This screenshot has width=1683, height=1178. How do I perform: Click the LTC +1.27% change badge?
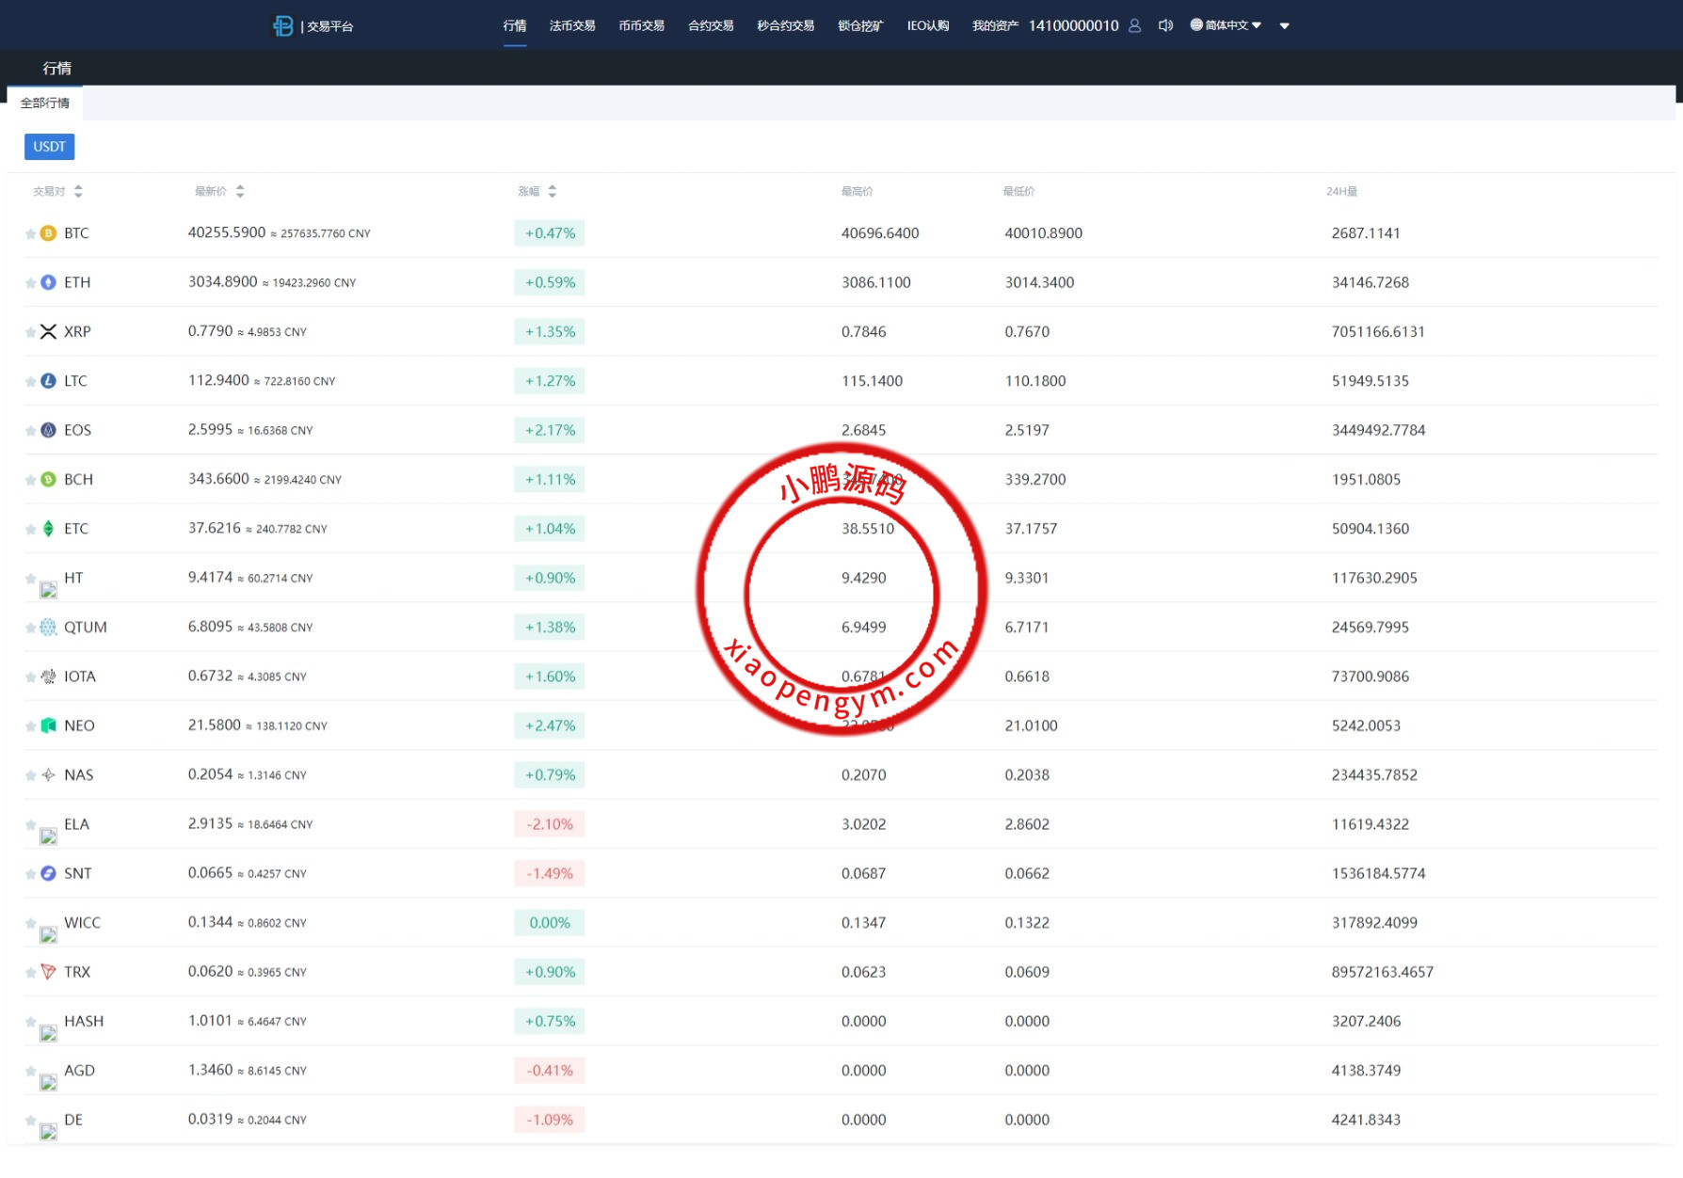pos(550,381)
